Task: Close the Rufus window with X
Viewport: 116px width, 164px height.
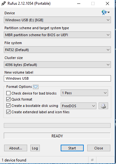Action: click(x=107, y=3)
